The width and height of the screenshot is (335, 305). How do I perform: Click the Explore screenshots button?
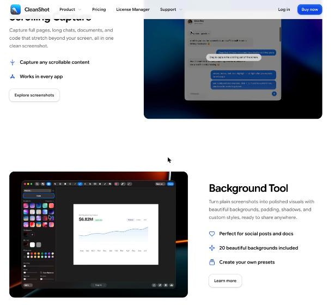click(34, 95)
